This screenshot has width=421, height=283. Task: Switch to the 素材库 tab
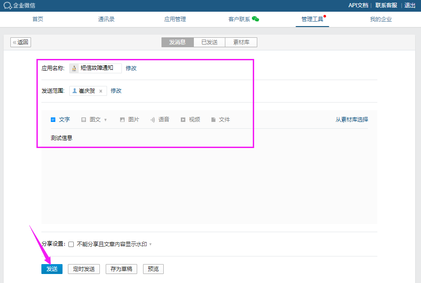click(x=241, y=42)
